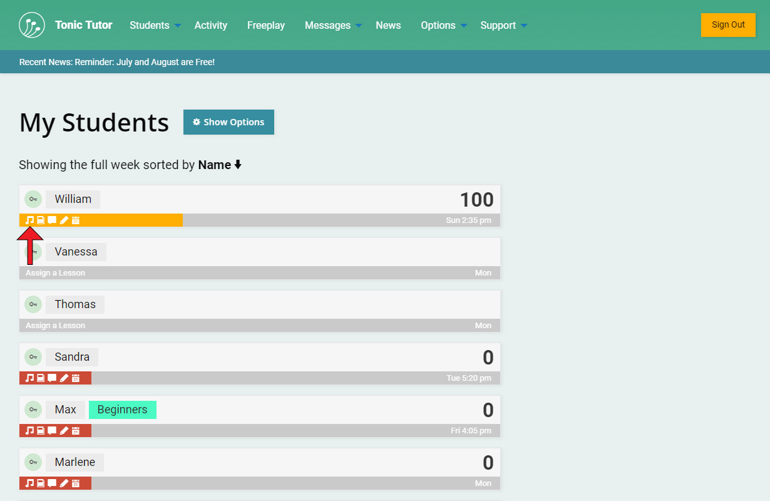Click the music note icon in William's row
770x501 pixels.
click(29, 220)
